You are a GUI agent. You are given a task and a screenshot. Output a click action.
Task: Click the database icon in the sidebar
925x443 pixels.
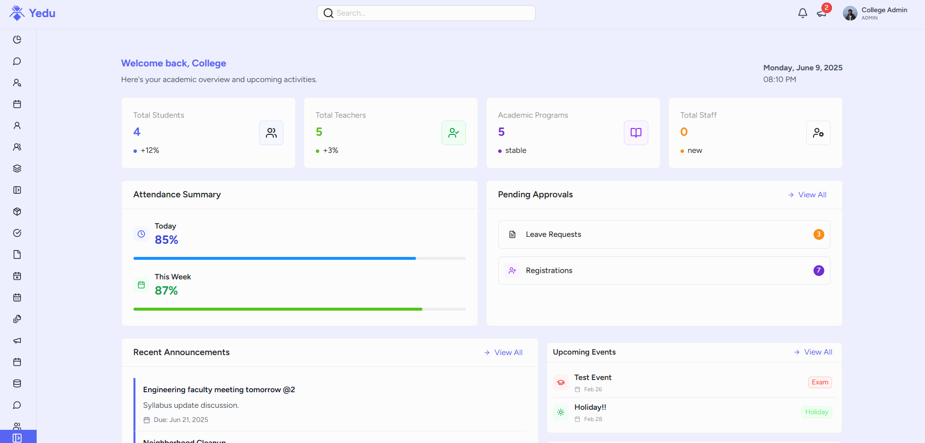point(17,383)
